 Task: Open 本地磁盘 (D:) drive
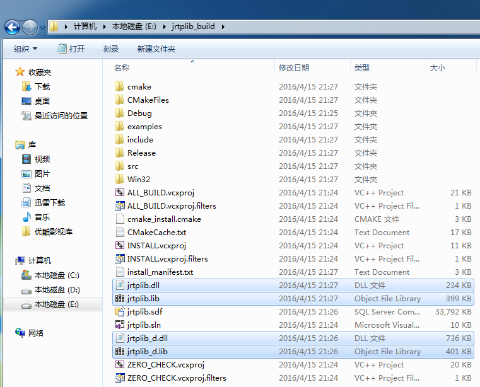point(50,289)
